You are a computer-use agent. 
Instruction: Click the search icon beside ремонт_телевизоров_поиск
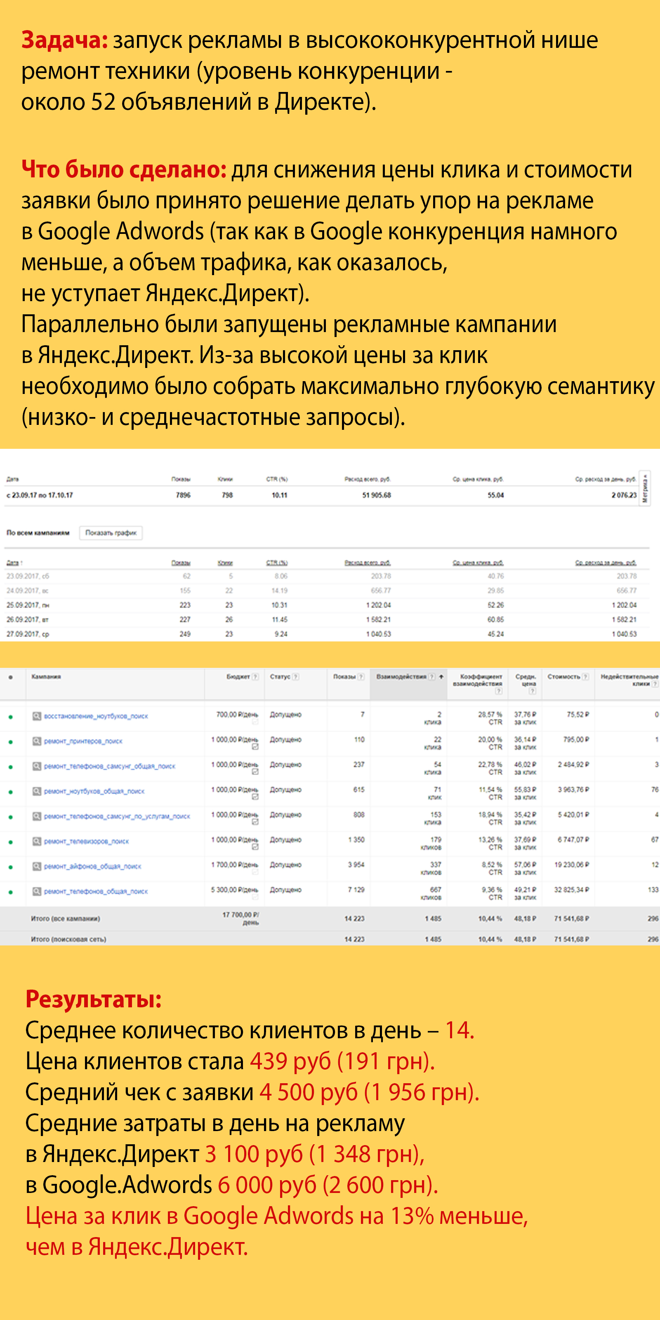pyautogui.click(x=37, y=841)
